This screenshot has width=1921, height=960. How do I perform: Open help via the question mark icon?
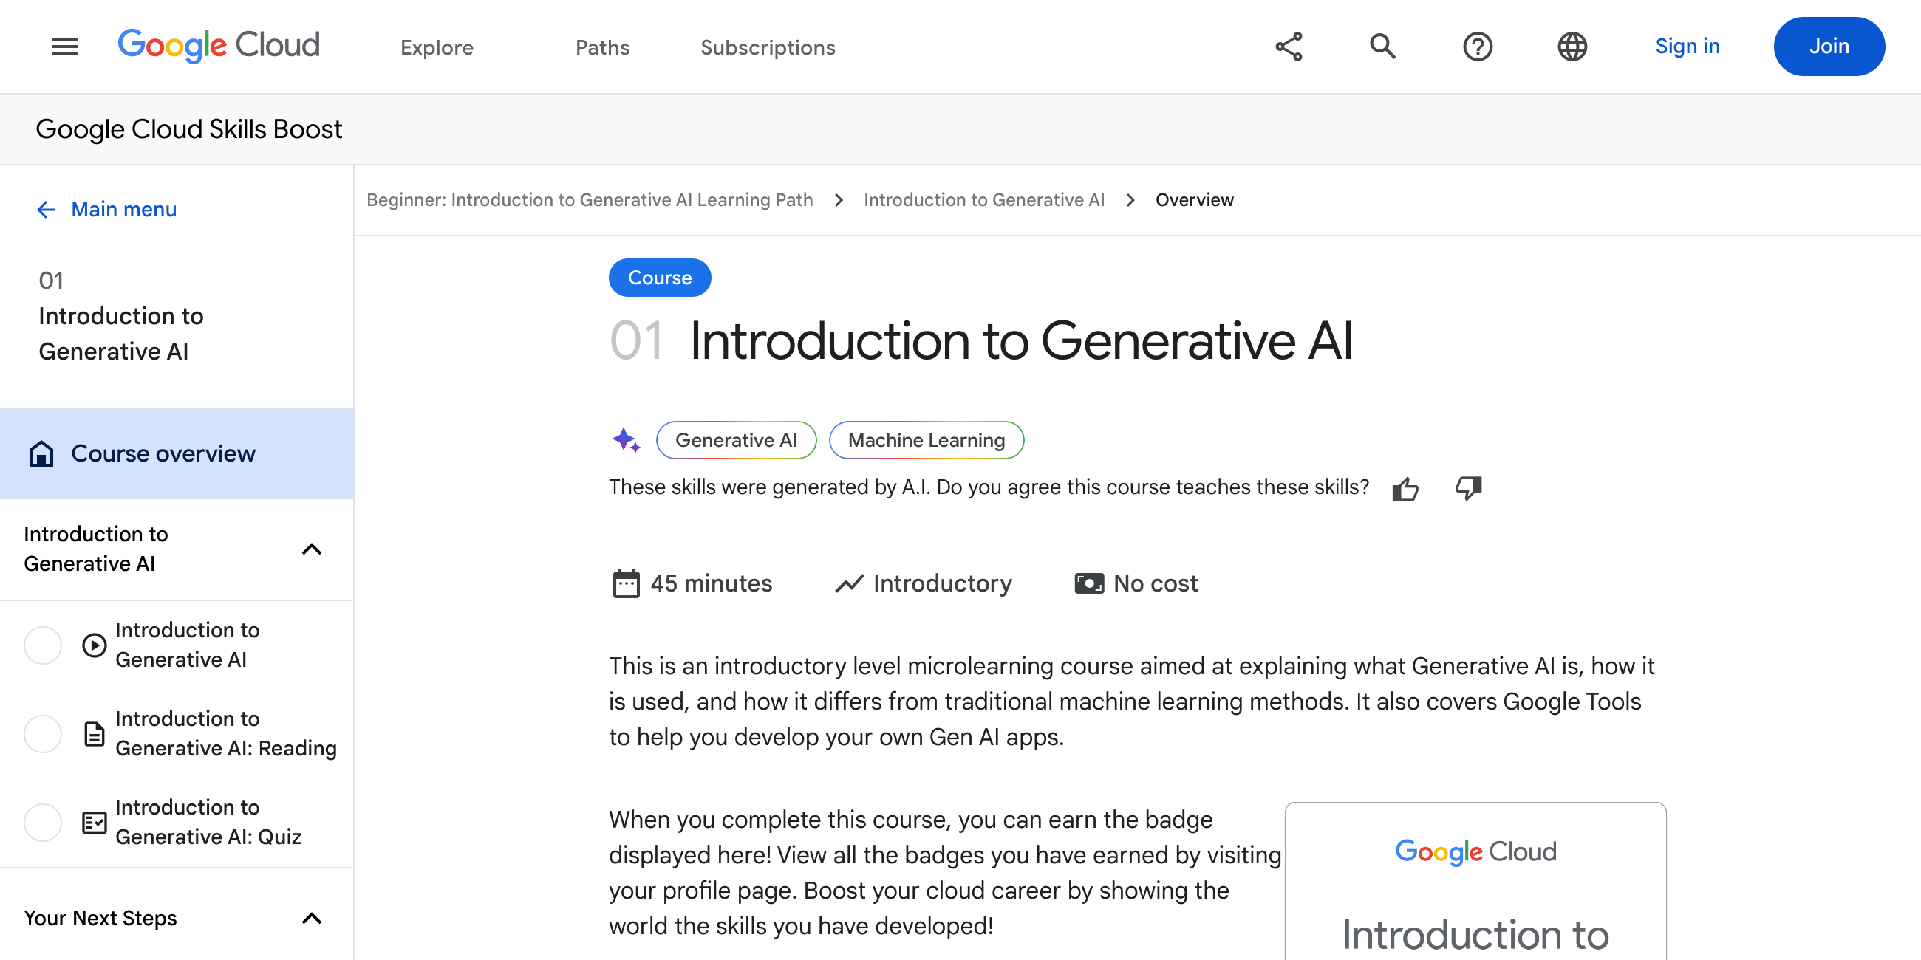pyautogui.click(x=1477, y=47)
